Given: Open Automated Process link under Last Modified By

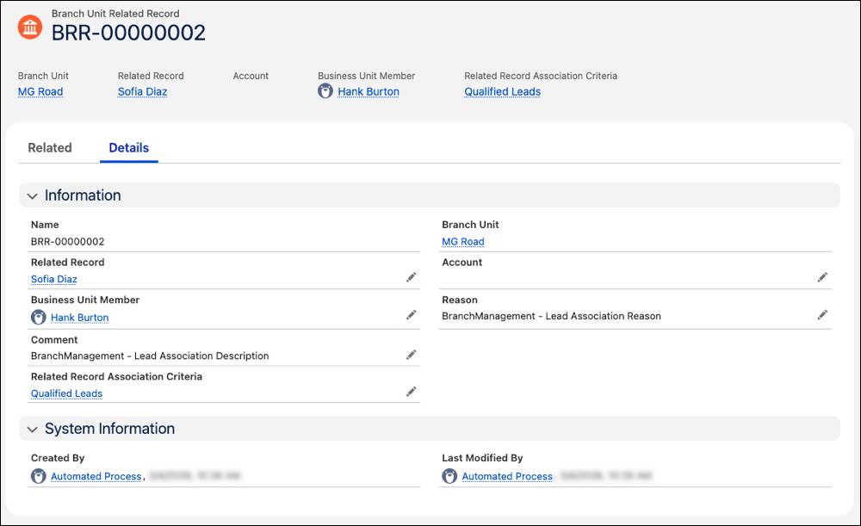Looking at the screenshot, I should 507,476.
